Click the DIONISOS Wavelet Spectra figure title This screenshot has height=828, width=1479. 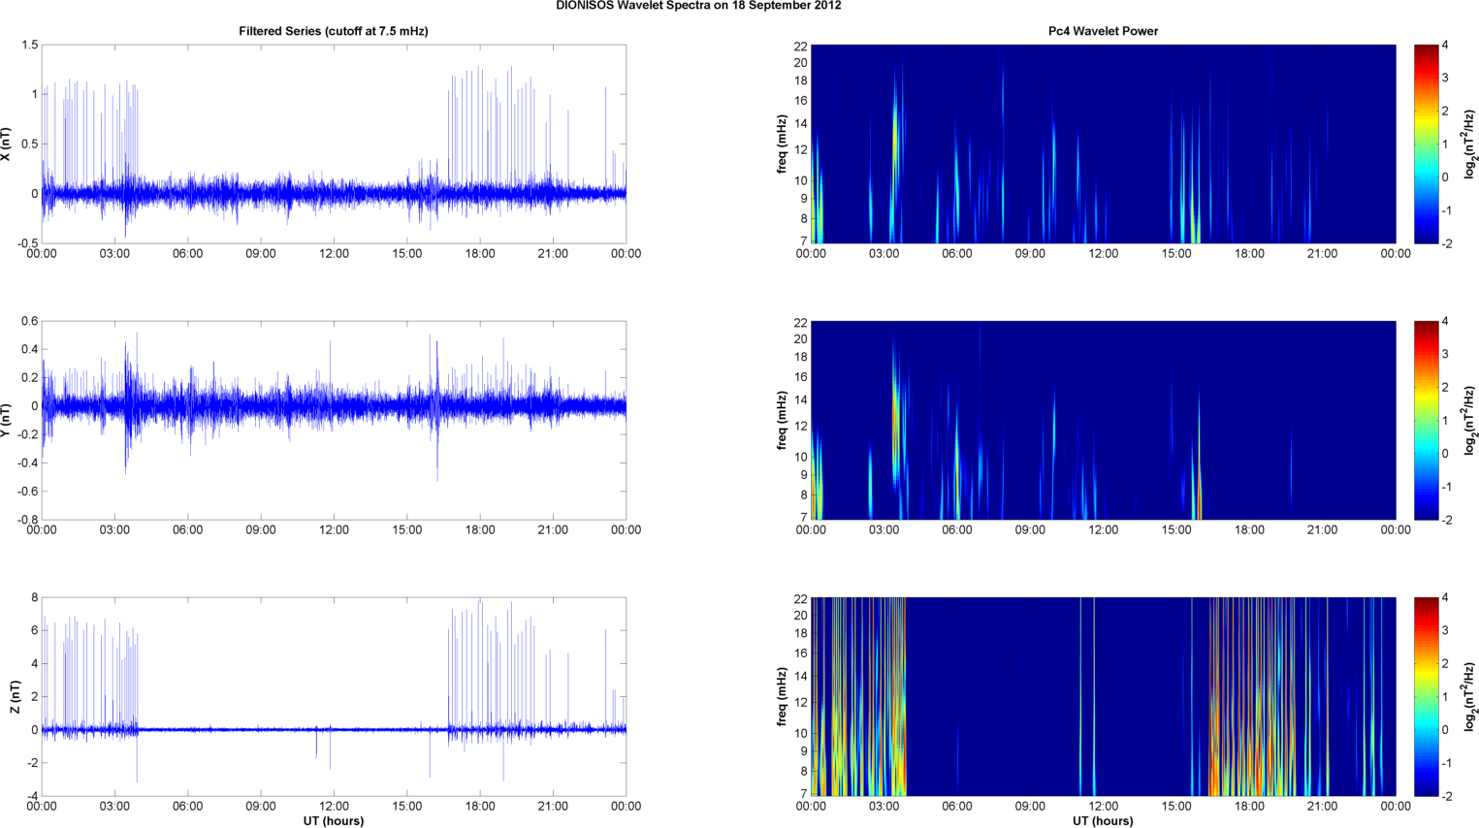pyautogui.click(x=698, y=6)
